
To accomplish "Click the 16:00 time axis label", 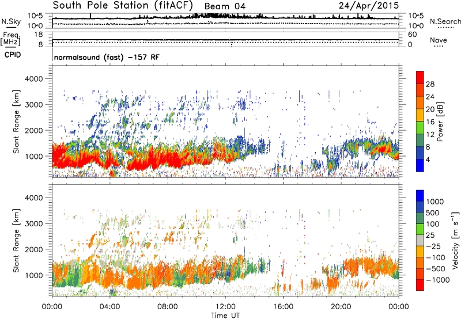I will click(283, 307).
